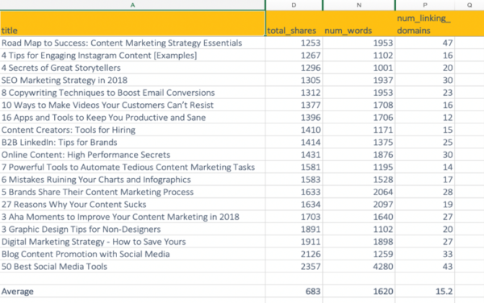This screenshot has height=303, width=484.
Task: Select the cell 'SEO Marketing Strategy in 2018'
Action: [x=132, y=80]
